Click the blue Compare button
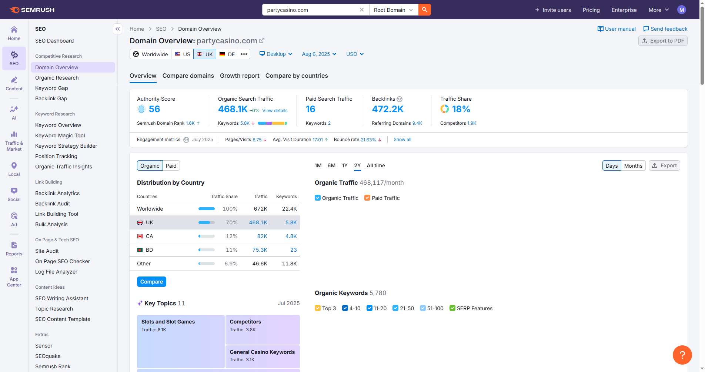This screenshot has height=372, width=705. tap(151, 282)
